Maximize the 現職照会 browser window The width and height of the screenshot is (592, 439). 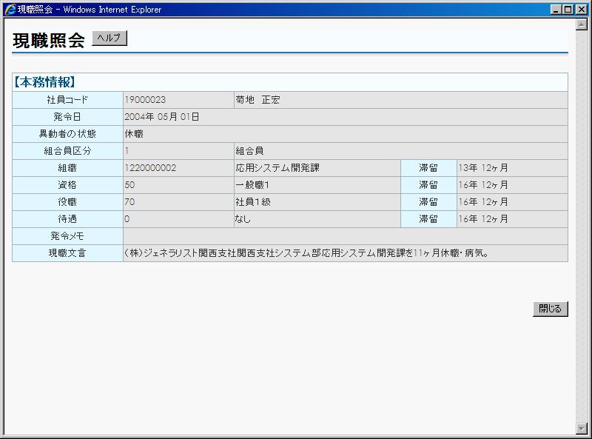568,10
